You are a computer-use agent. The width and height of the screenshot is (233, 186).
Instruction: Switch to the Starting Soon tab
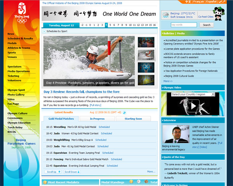tap(133, 119)
